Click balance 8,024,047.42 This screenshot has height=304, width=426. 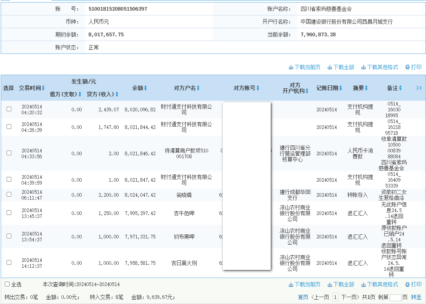click(140, 195)
